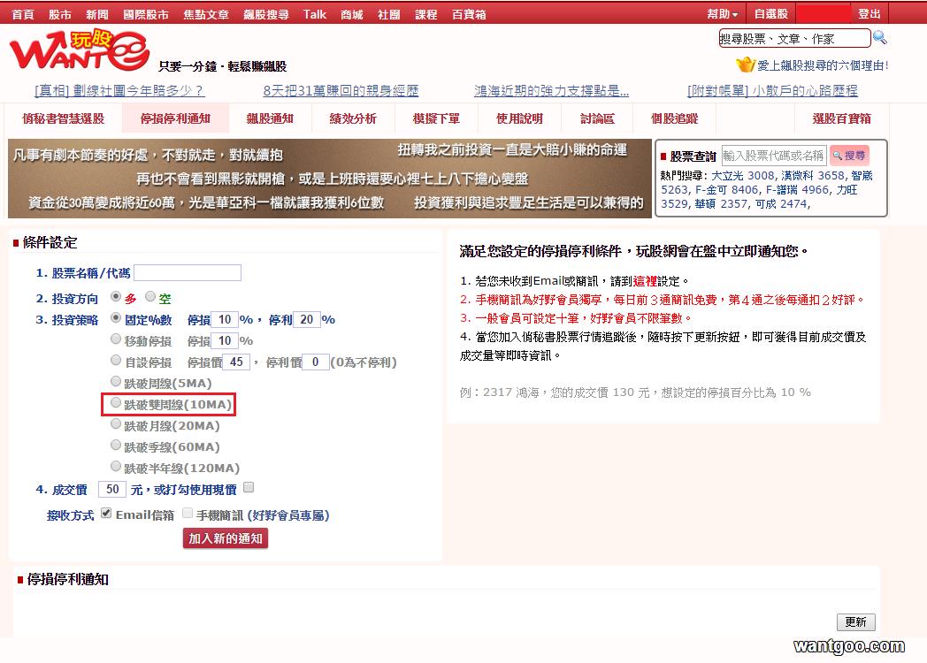Open the 幫助 dropdown menu
Image resolution: width=927 pixels, height=663 pixels.
723,13
